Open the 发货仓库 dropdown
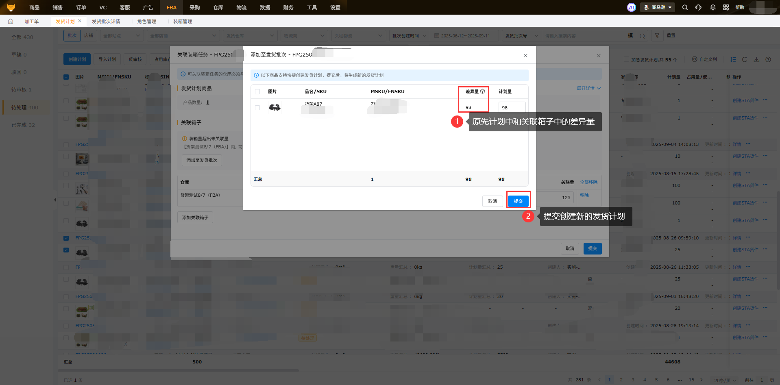 coord(250,36)
